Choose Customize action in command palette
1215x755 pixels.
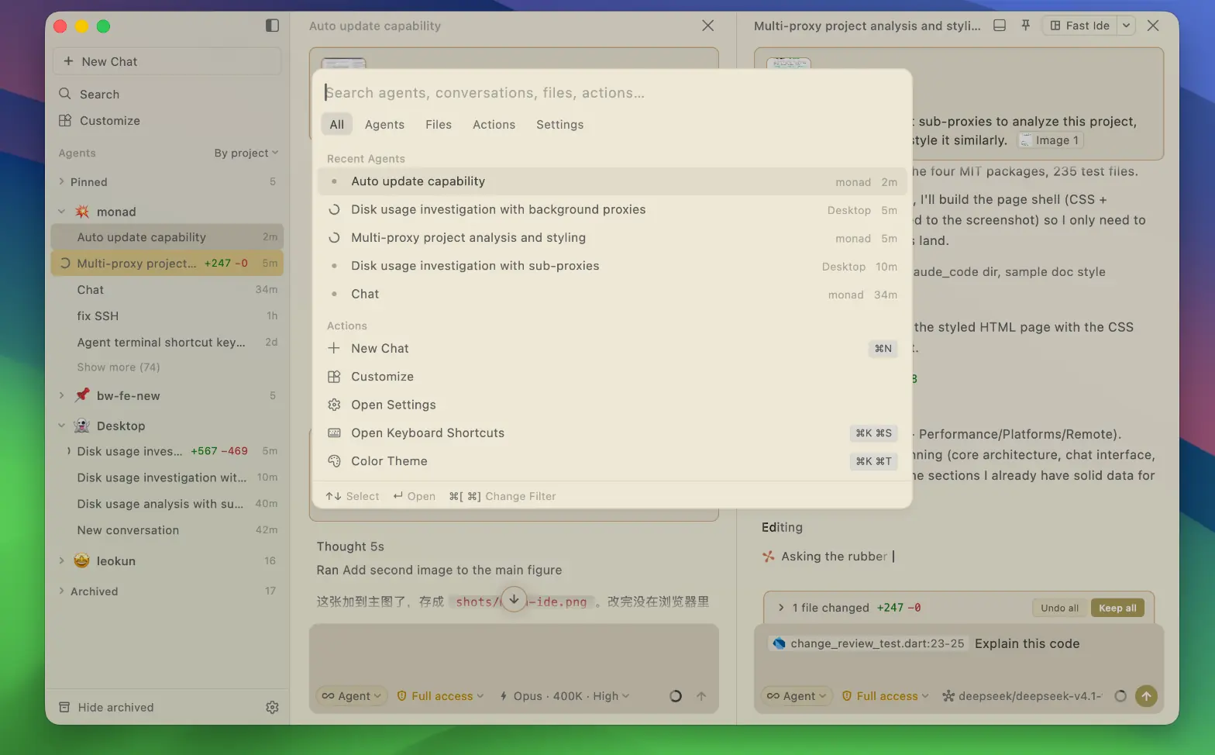[x=612, y=377]
